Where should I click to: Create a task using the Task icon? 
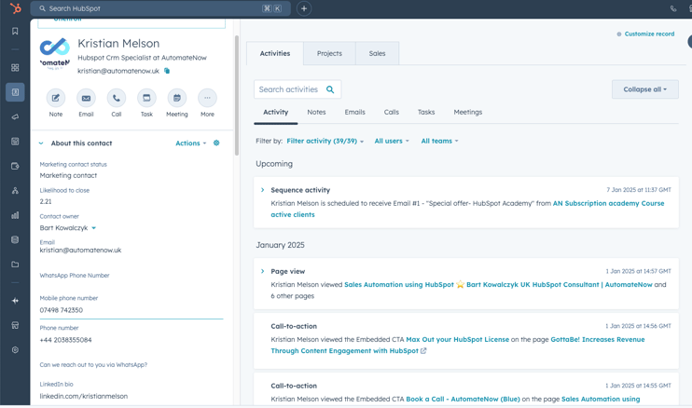[146, 98]
